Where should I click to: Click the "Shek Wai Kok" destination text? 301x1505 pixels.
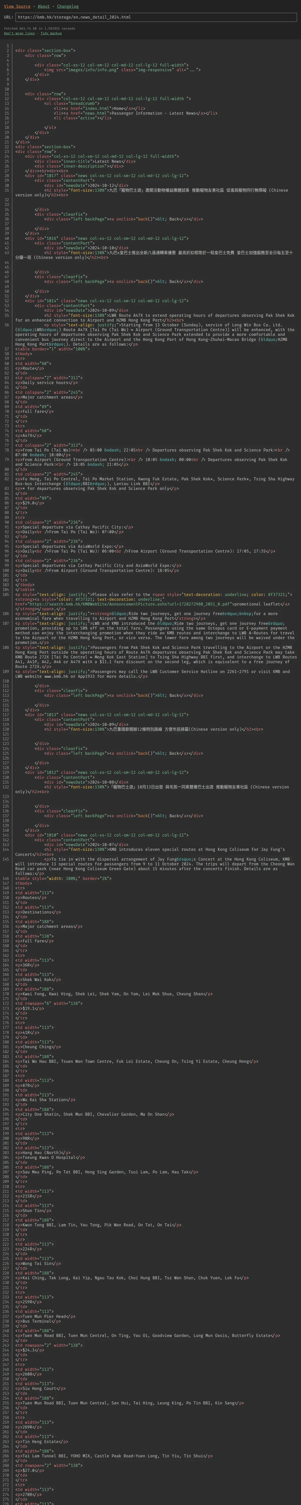(37, 979)
